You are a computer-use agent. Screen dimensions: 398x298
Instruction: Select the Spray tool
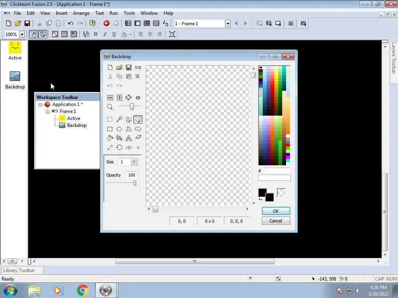[x=119, y=138]
